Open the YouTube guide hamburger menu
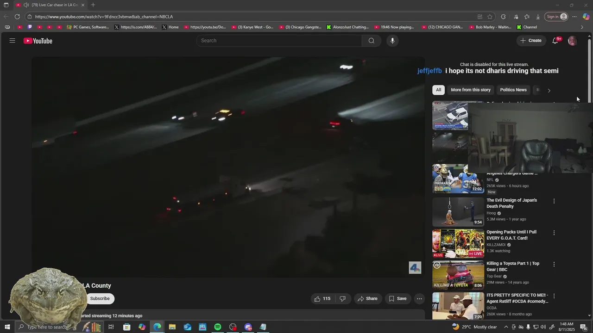This screenshot has width=593, height=333. (x=12, y=41)
